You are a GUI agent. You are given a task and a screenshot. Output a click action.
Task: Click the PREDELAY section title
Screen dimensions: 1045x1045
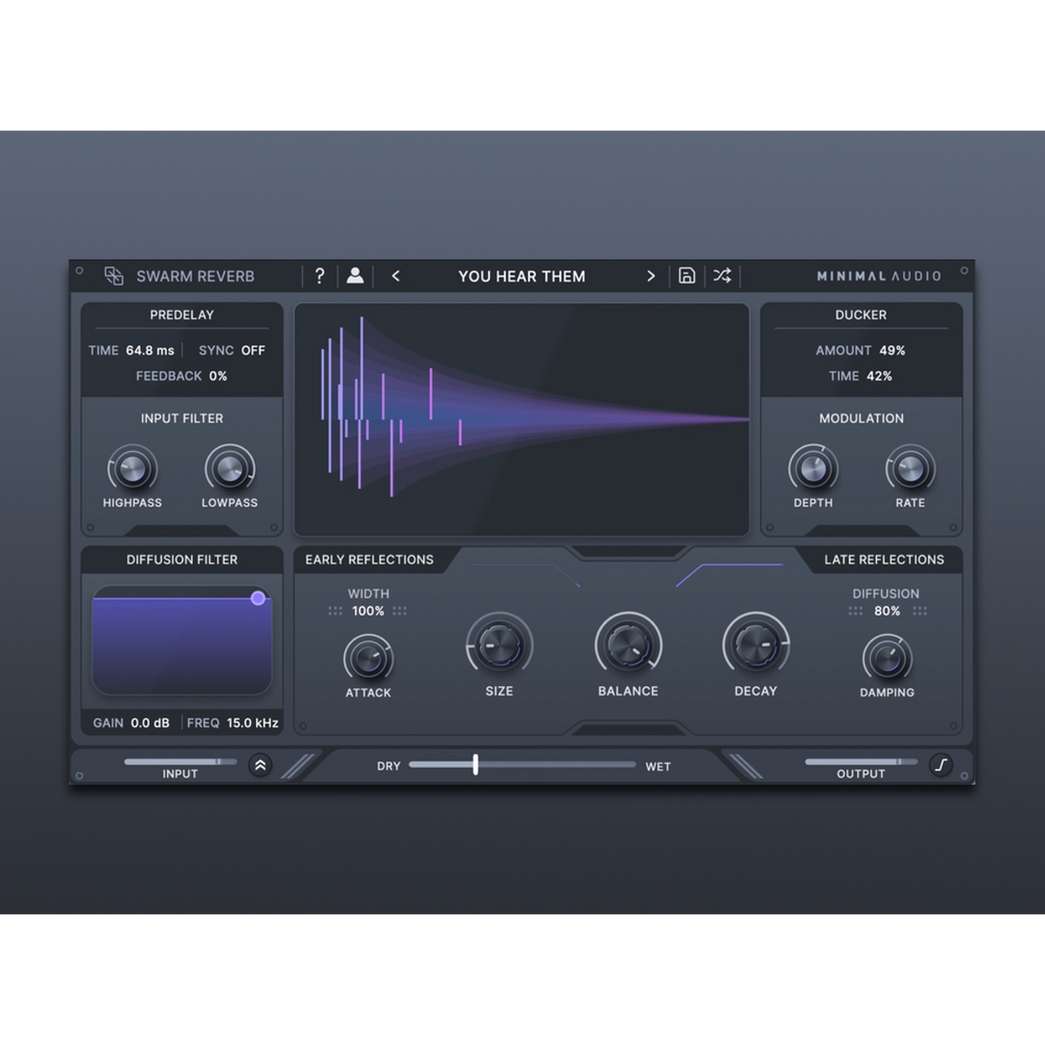pyautogui.click(x=182, y=315)
